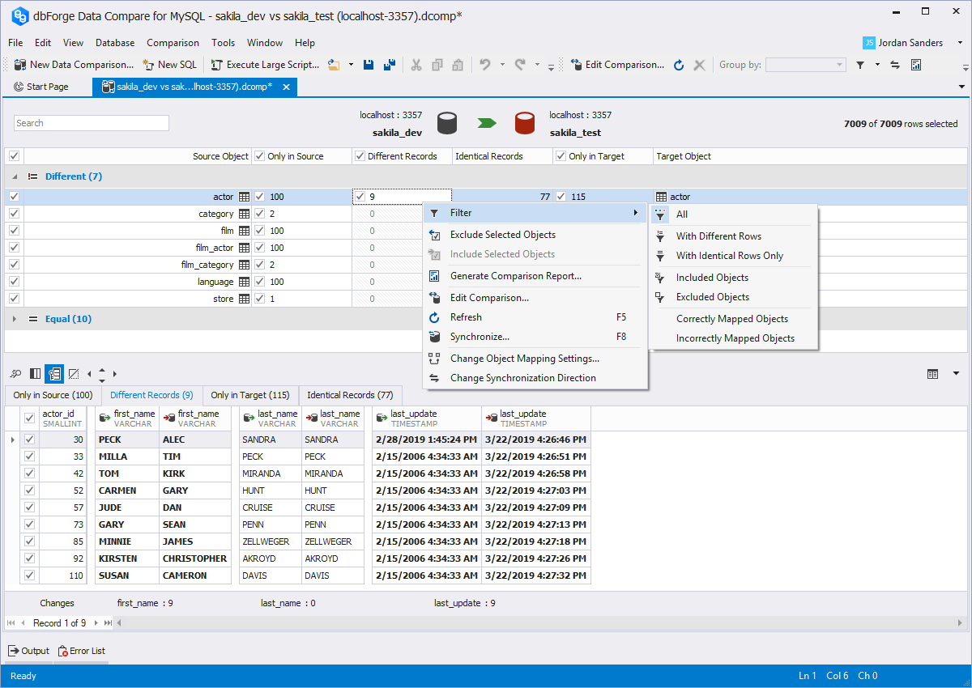972x688 pixels.
Task: Toggle checkbox beside actor's 115 Only in Target
Action: (x=561, y=196)
